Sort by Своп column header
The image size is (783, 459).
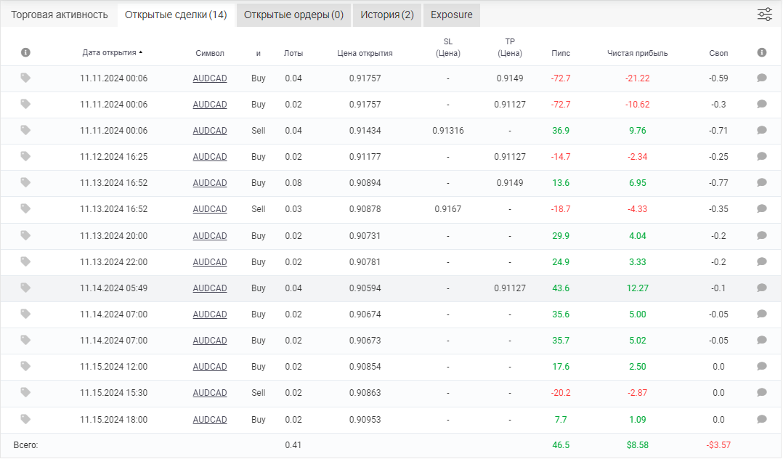tap(718, 53)
